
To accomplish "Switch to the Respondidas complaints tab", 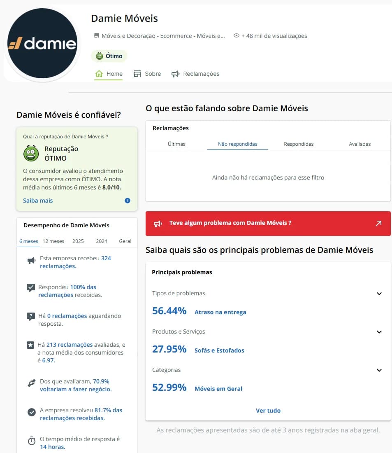I will tap(299, 144).
